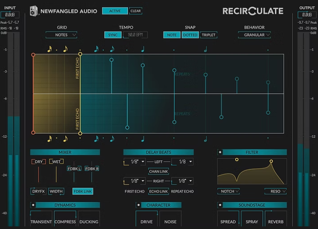The height and width of the screenshot is (229, 318).
Task: Toggle the FILTER section power dot
Action: [x=220, y=152]
